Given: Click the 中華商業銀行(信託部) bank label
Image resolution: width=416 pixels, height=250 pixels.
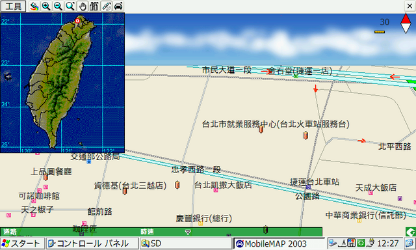Looking at the screenshot, I should (366, 215).
